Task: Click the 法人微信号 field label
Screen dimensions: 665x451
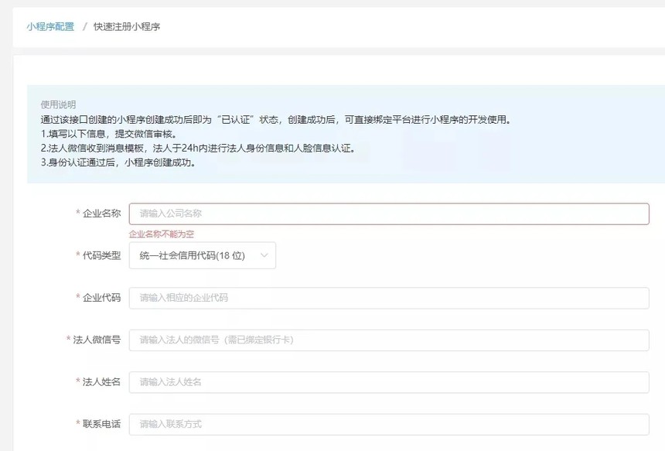Action: pyautogui.click(x=97, y=340)
